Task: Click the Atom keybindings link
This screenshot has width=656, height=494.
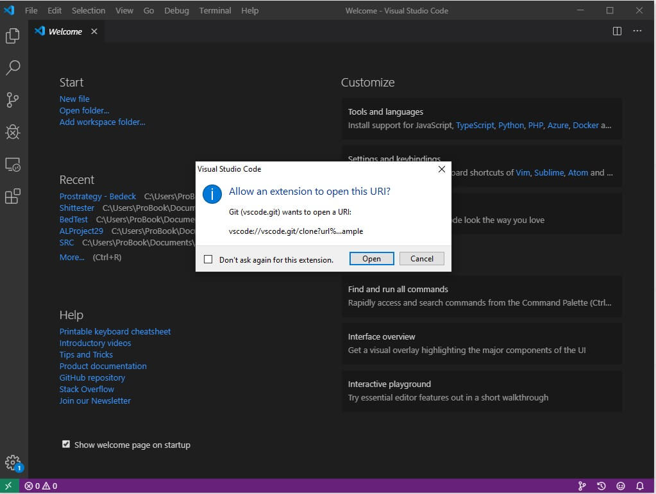Action: [578, 172]
